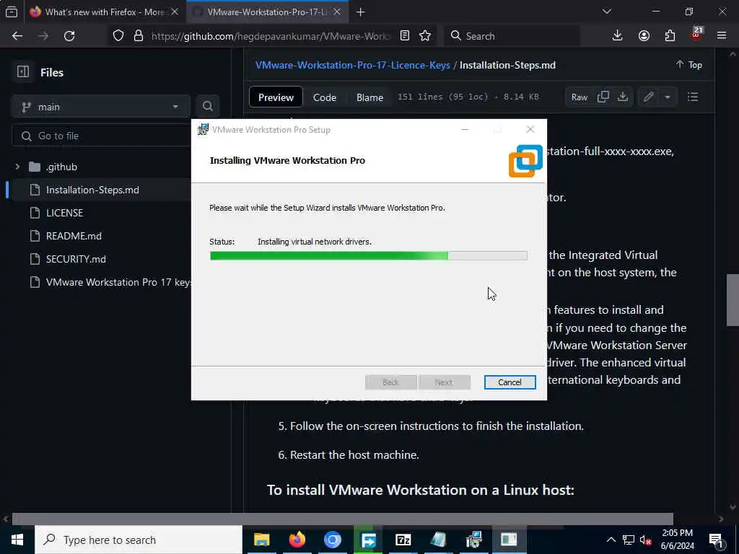Open the LICENSE file
Image resolution: width=739 pixels, height=554 pixels.
64,213
